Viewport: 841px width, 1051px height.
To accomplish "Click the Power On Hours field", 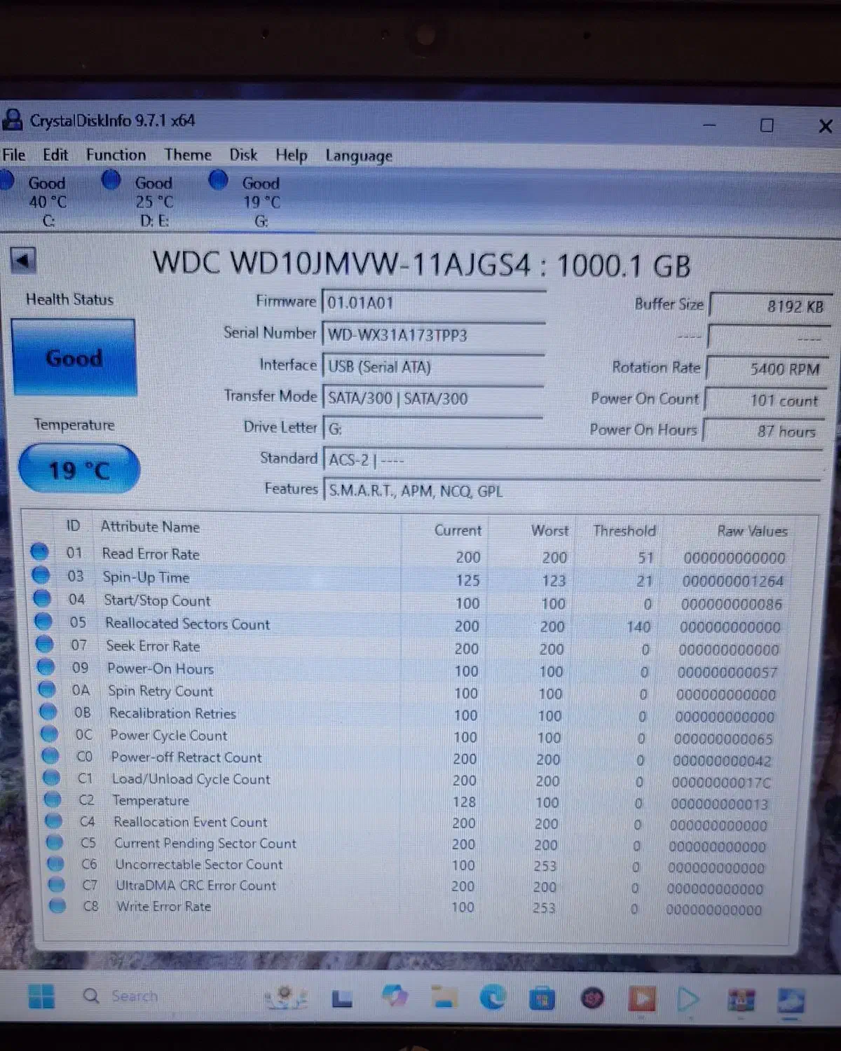I will click(764, 431).
